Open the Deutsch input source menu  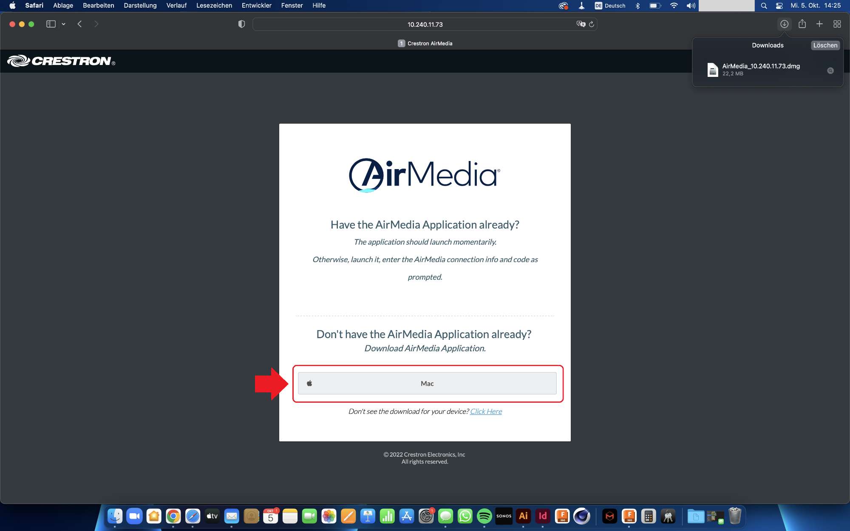(x=610, y=6)
